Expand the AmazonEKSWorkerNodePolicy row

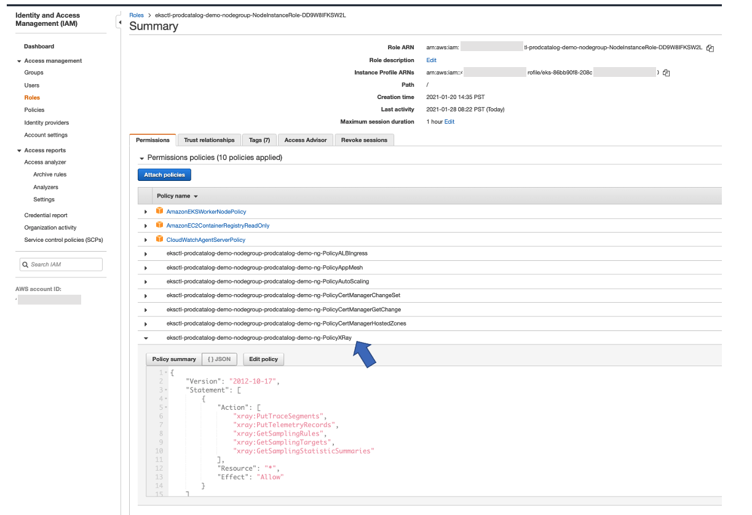pyautogui.click(x=146, y=212)
